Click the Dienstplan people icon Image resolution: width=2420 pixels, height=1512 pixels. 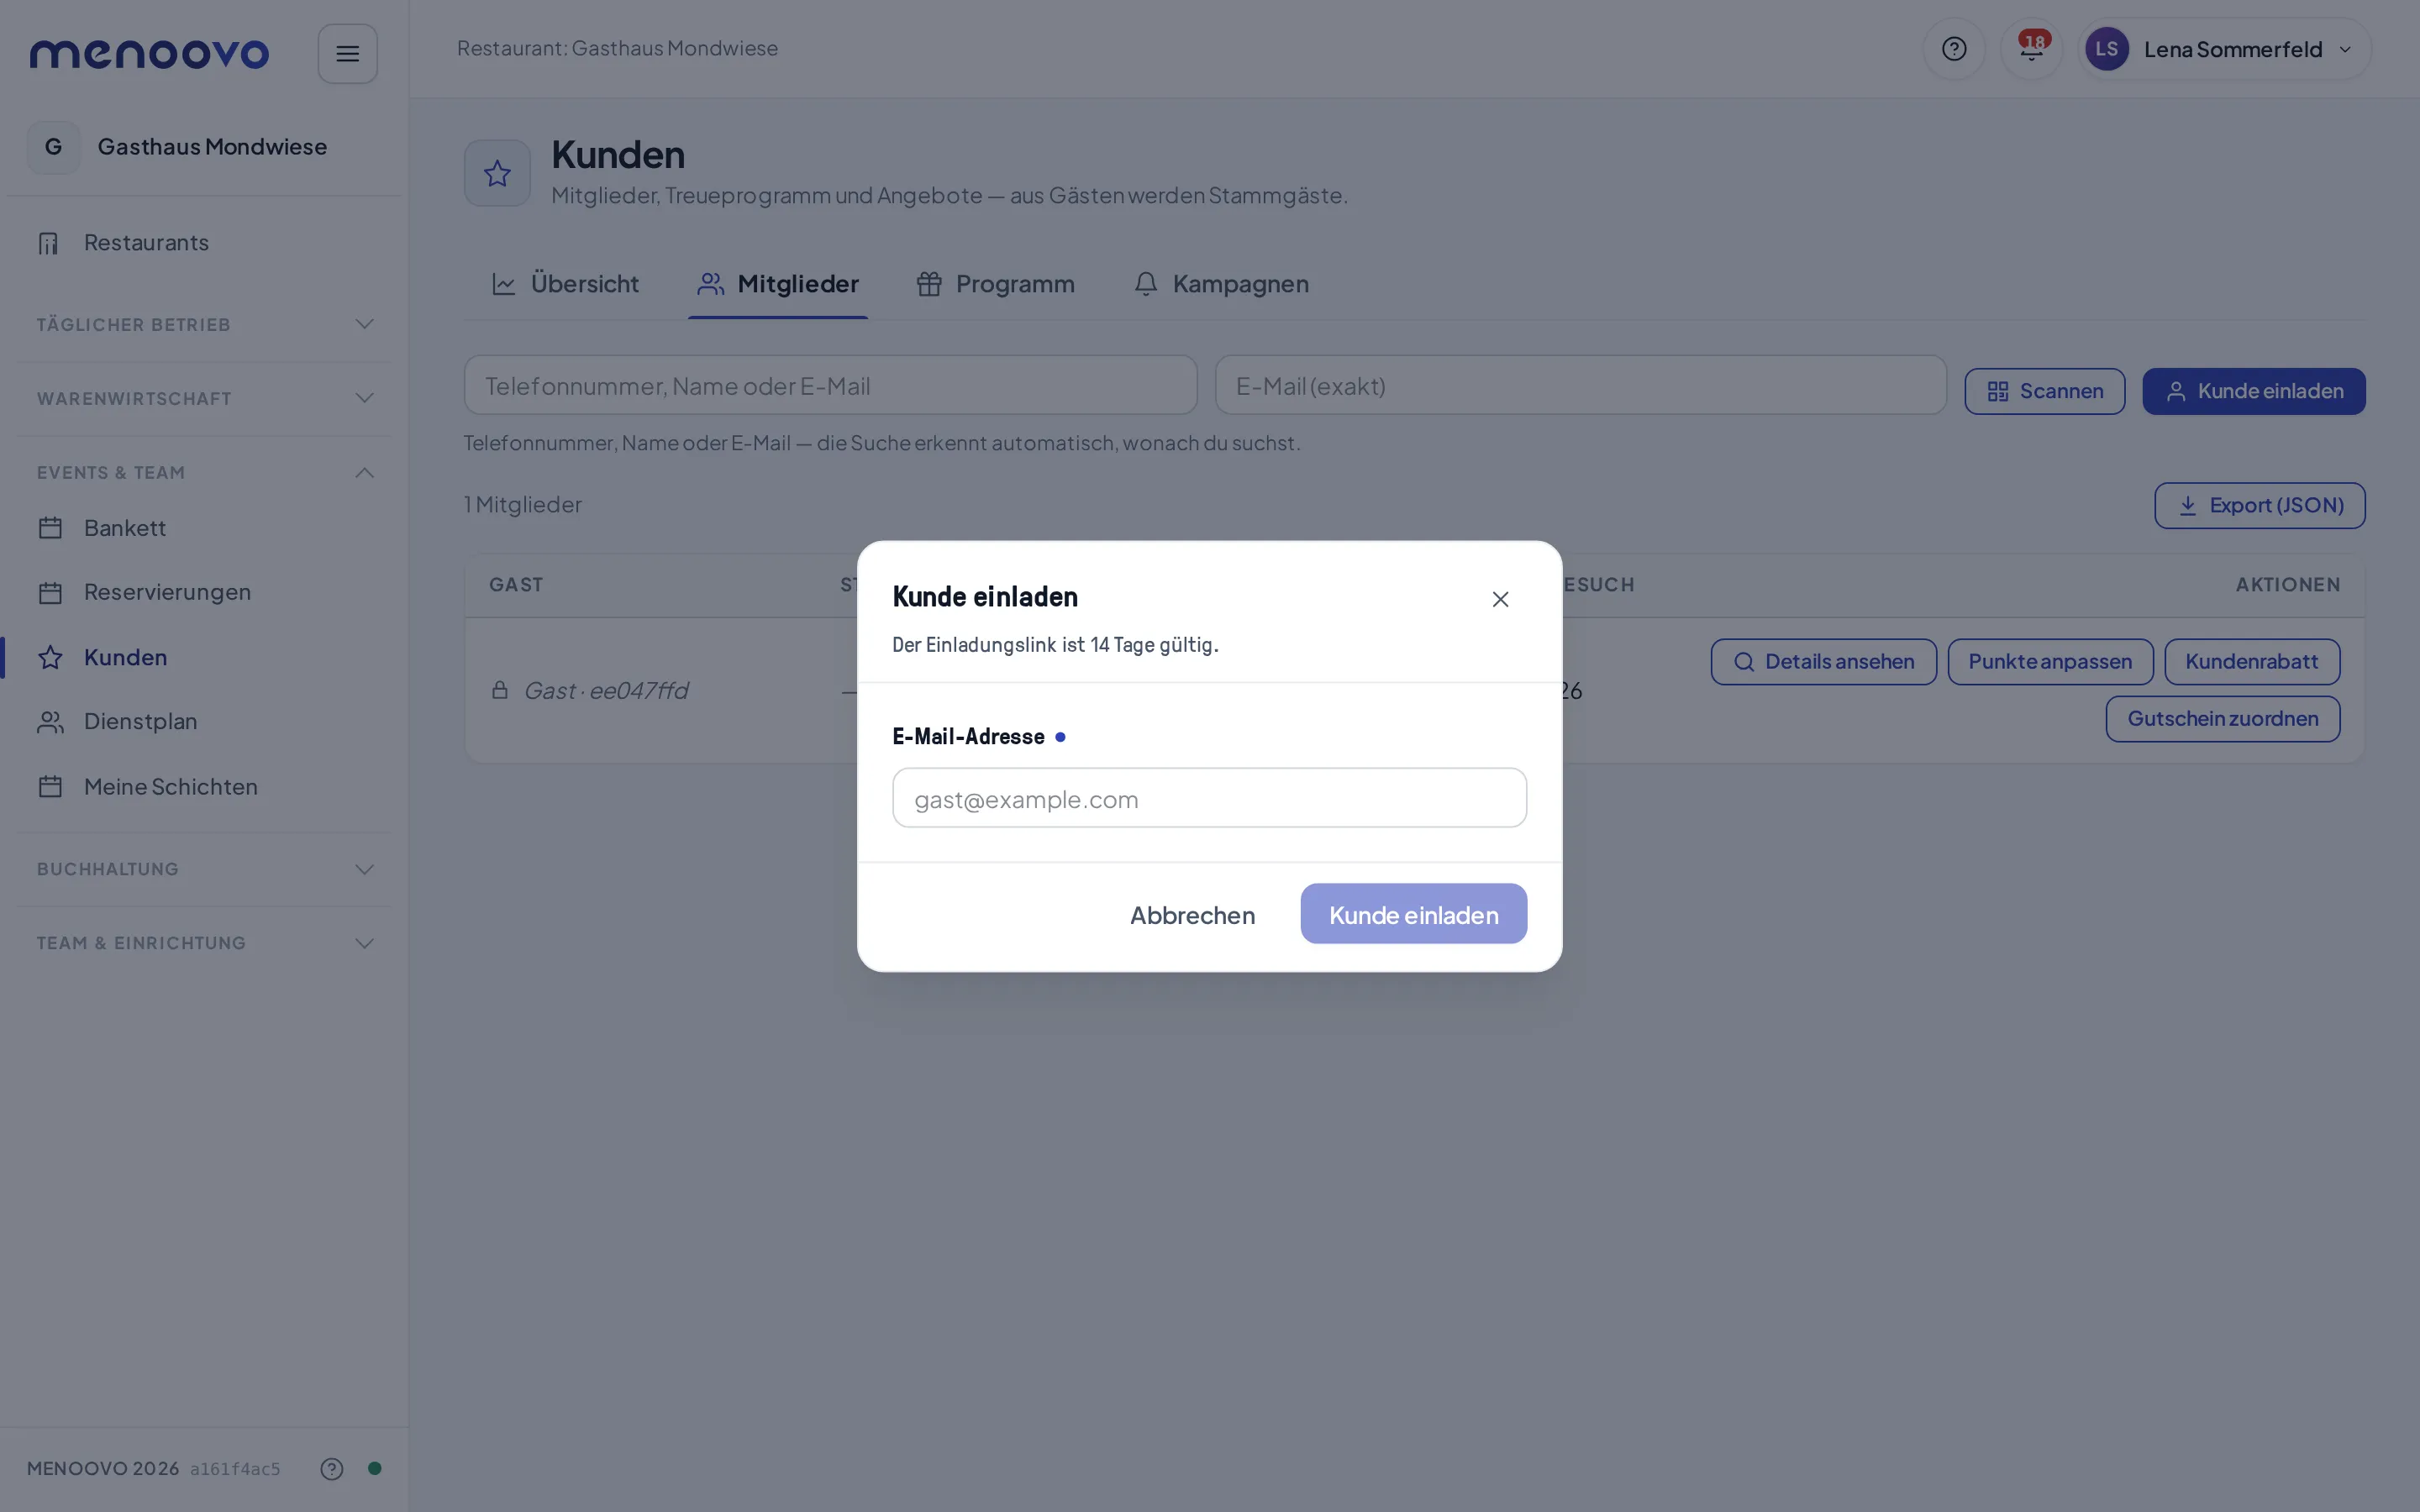[50, 722]
